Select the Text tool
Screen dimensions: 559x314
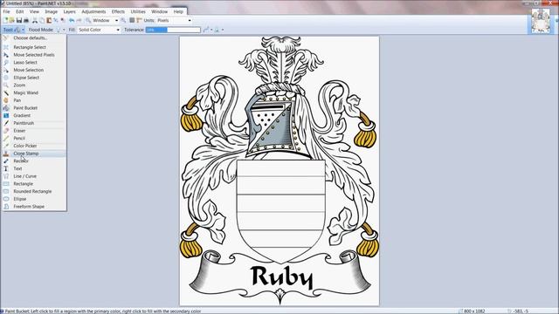click(34, 168)
